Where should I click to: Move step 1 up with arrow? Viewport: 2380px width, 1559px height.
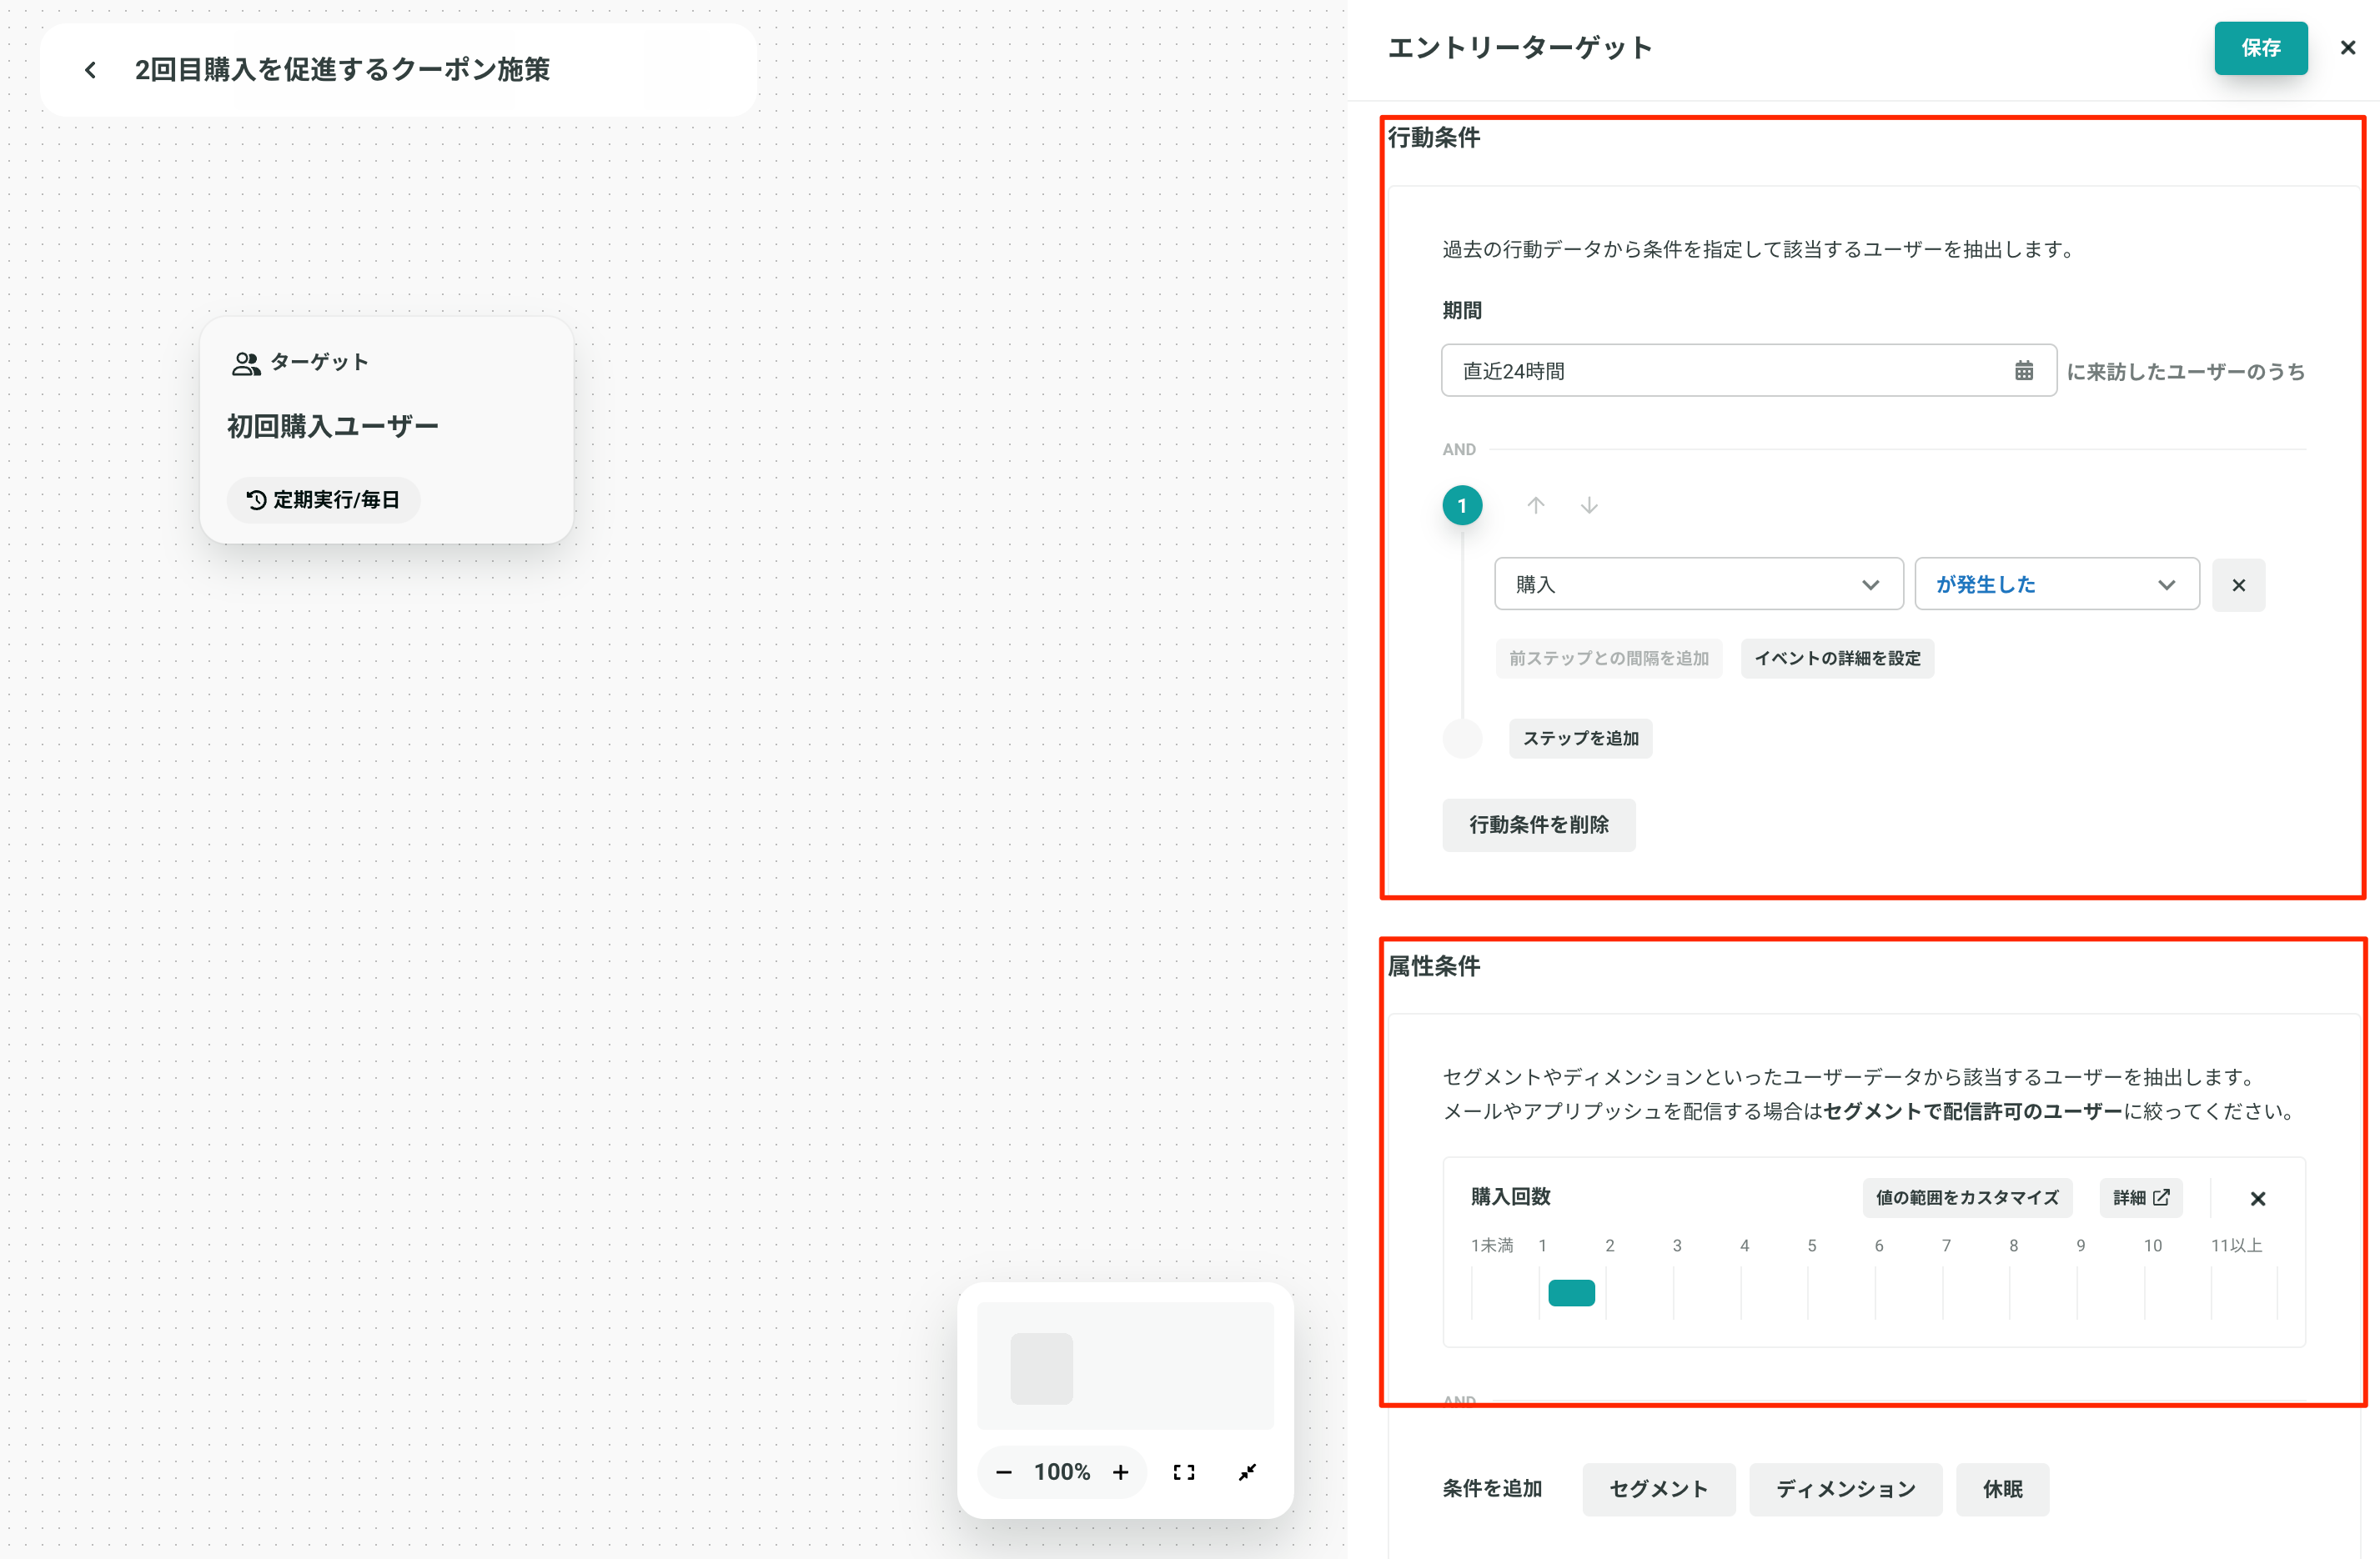pos(1535,506)
